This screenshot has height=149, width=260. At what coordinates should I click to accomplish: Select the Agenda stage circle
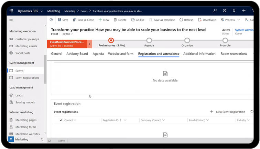point(149,40)
